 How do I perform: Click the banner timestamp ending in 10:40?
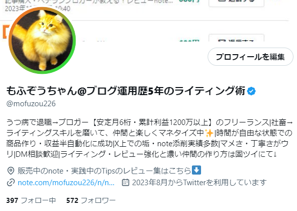pos(38,9)
